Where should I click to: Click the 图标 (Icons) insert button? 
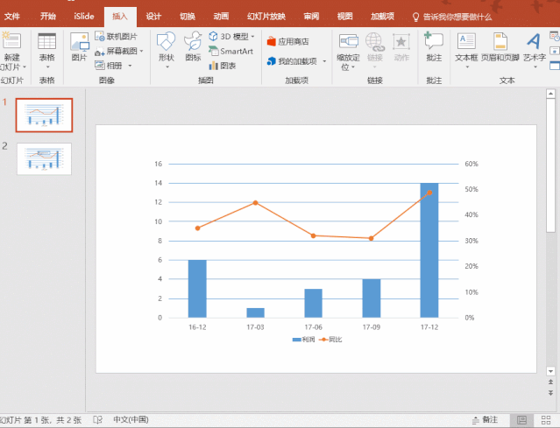pyautogui.click(x=193, y=46)
